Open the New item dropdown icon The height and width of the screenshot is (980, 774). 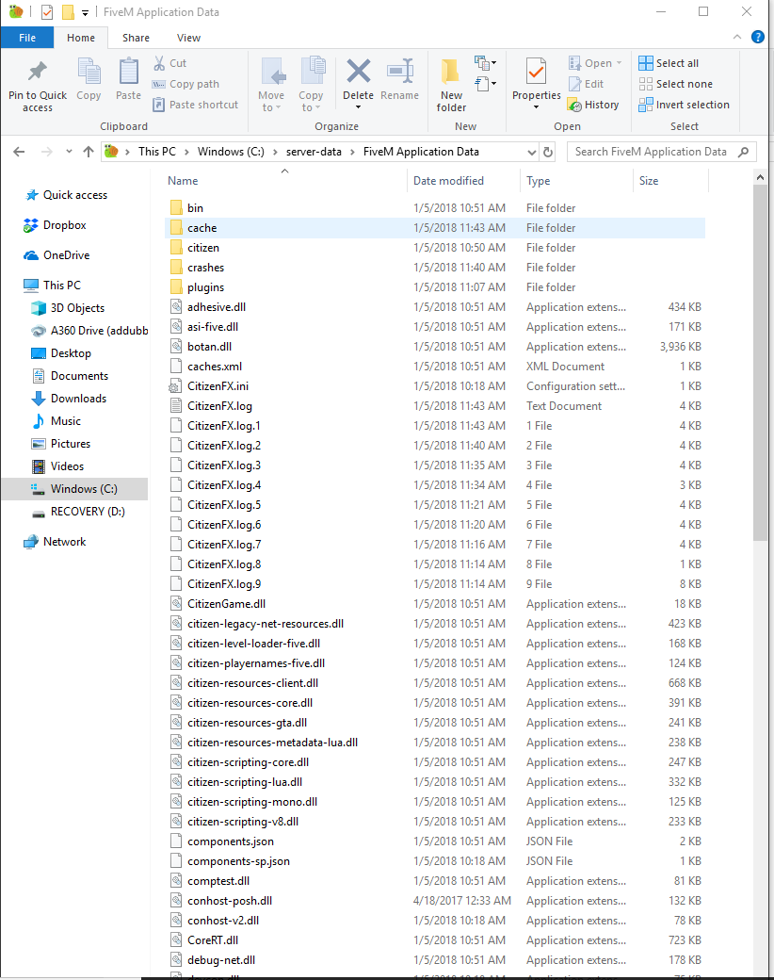pos(485,62)
